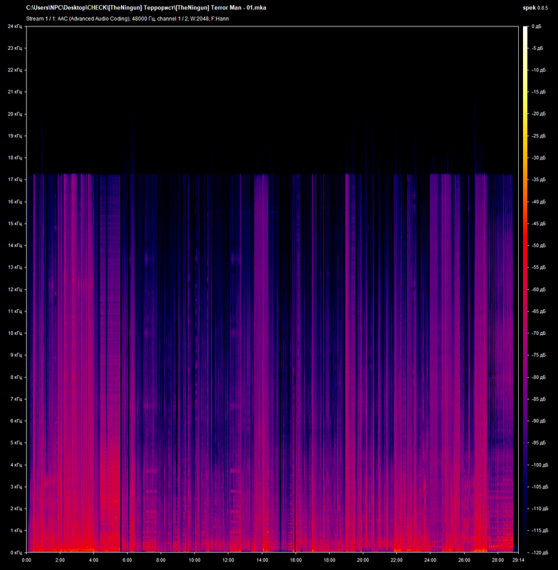Click the -10 дБ level scale label

coord(539,70)
